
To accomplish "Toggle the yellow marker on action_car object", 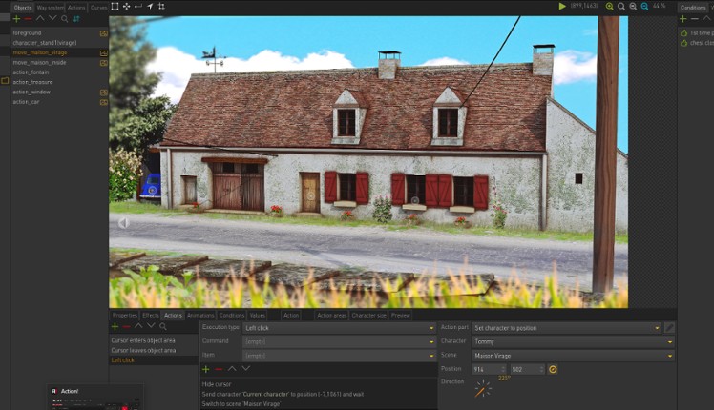I will [103, 101].
